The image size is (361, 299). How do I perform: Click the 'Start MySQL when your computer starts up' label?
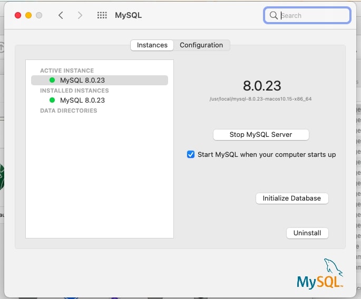click(x=267, y=155)
